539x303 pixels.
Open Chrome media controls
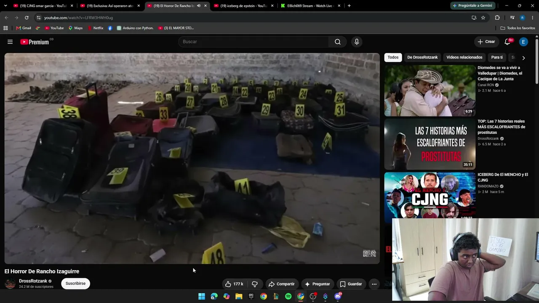pyautogui.click(x=512, y=18)
